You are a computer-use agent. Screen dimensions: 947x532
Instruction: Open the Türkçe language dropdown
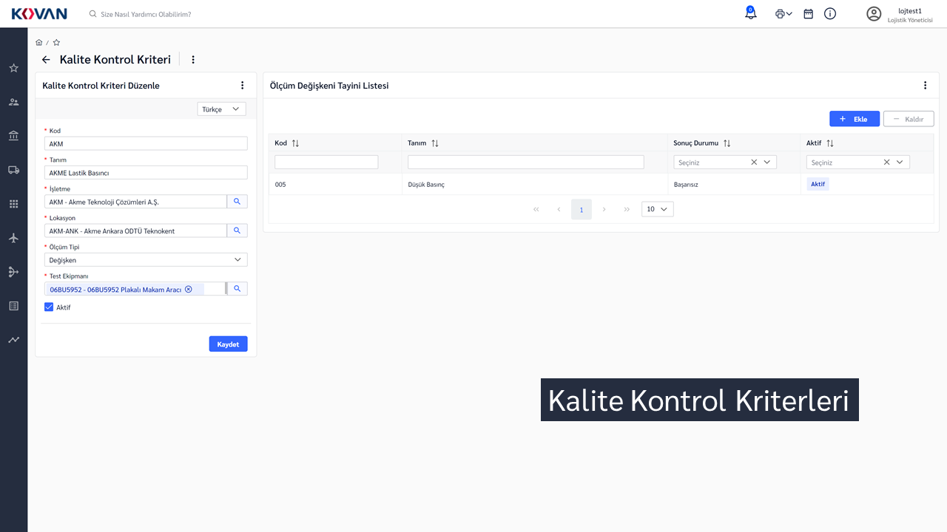(x=222, y=109)
